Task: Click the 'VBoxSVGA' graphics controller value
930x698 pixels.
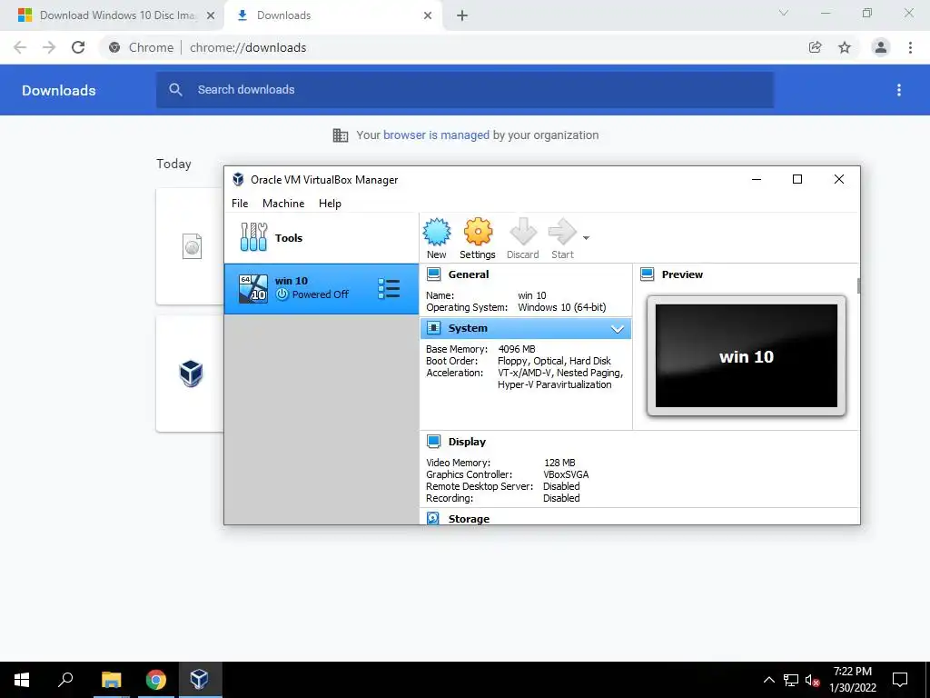Action: pos(566,474)
